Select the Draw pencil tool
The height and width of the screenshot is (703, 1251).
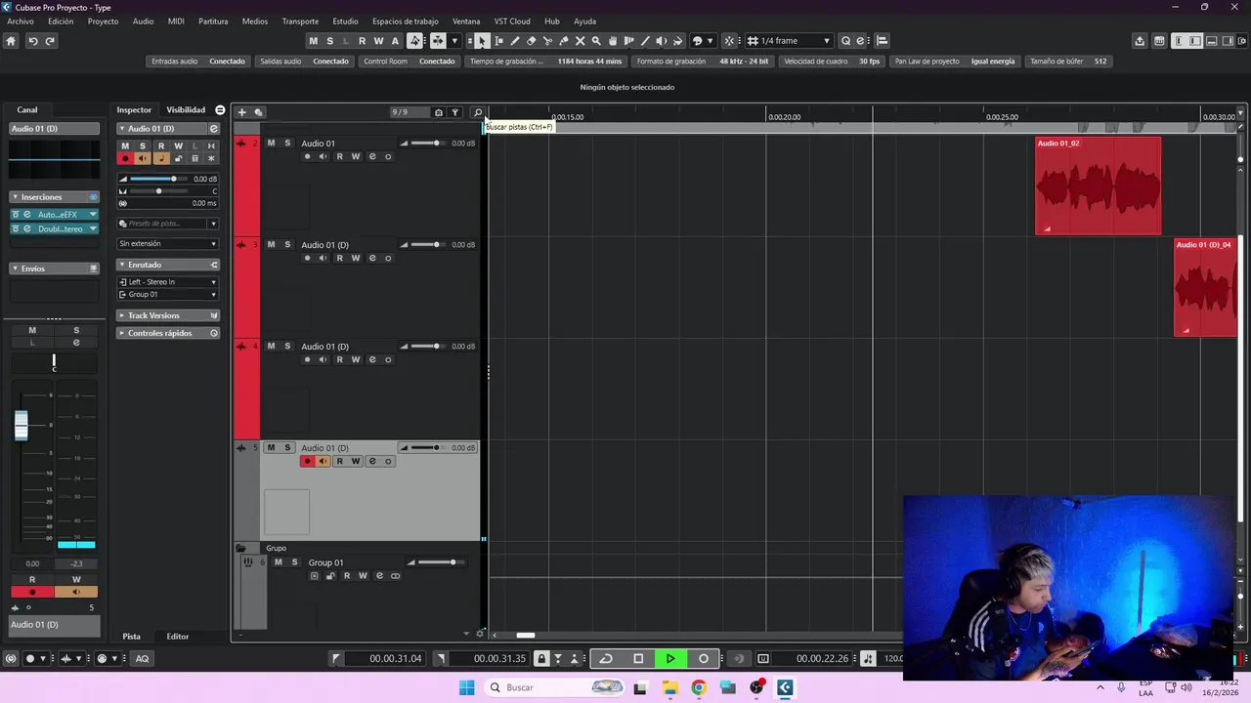[x=515, y=41]
